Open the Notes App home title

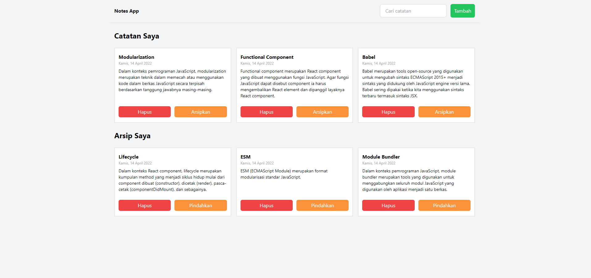click(x=126, y=11)
